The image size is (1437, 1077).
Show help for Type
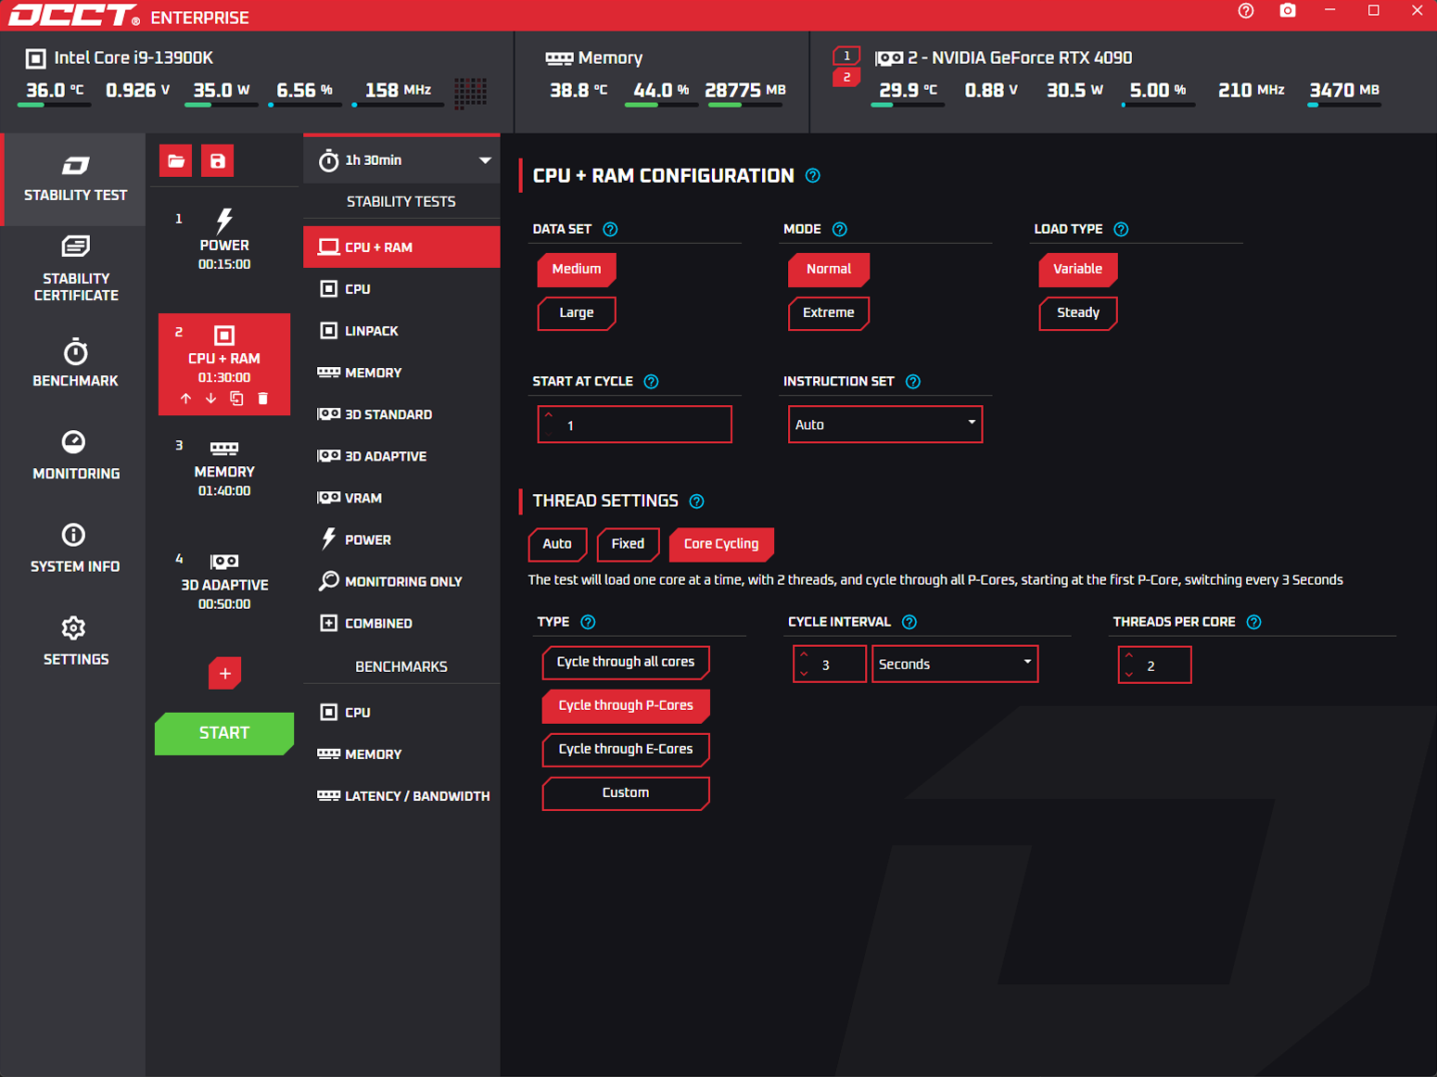coord(588,622)
